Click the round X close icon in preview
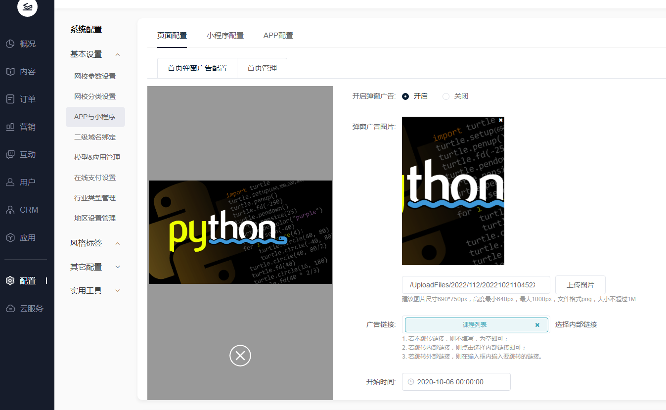 [x=240, y=356]
